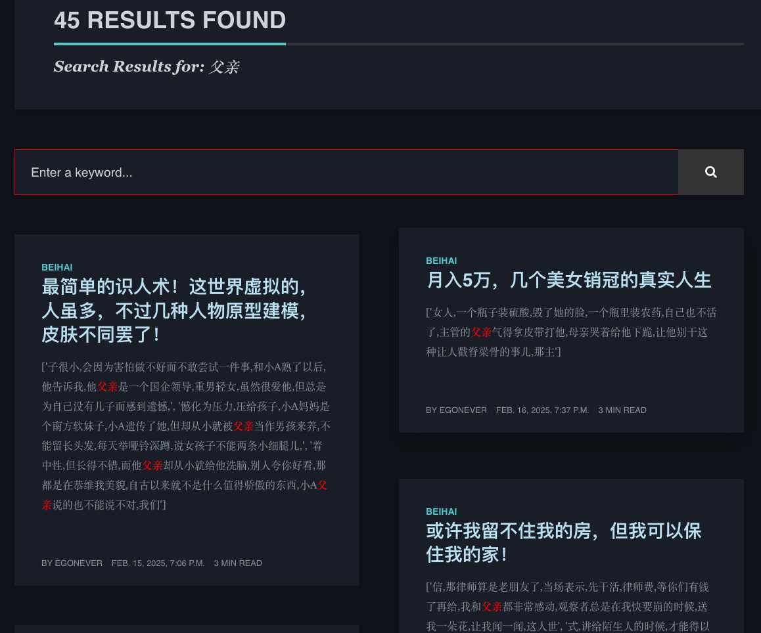Screen dimensions: 761x633
Task: Click into the "Enter a keyword..." search field
Action: click(263, 172)
